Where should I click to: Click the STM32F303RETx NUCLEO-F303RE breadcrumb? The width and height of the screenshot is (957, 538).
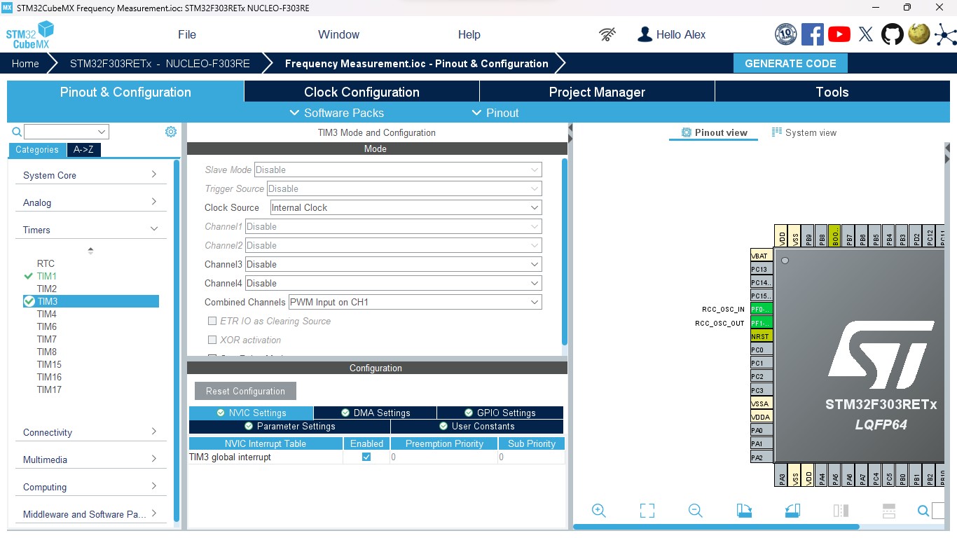tap(160, 63)
